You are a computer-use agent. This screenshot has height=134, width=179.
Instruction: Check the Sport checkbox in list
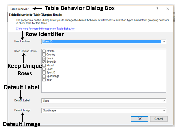(44, 69)
